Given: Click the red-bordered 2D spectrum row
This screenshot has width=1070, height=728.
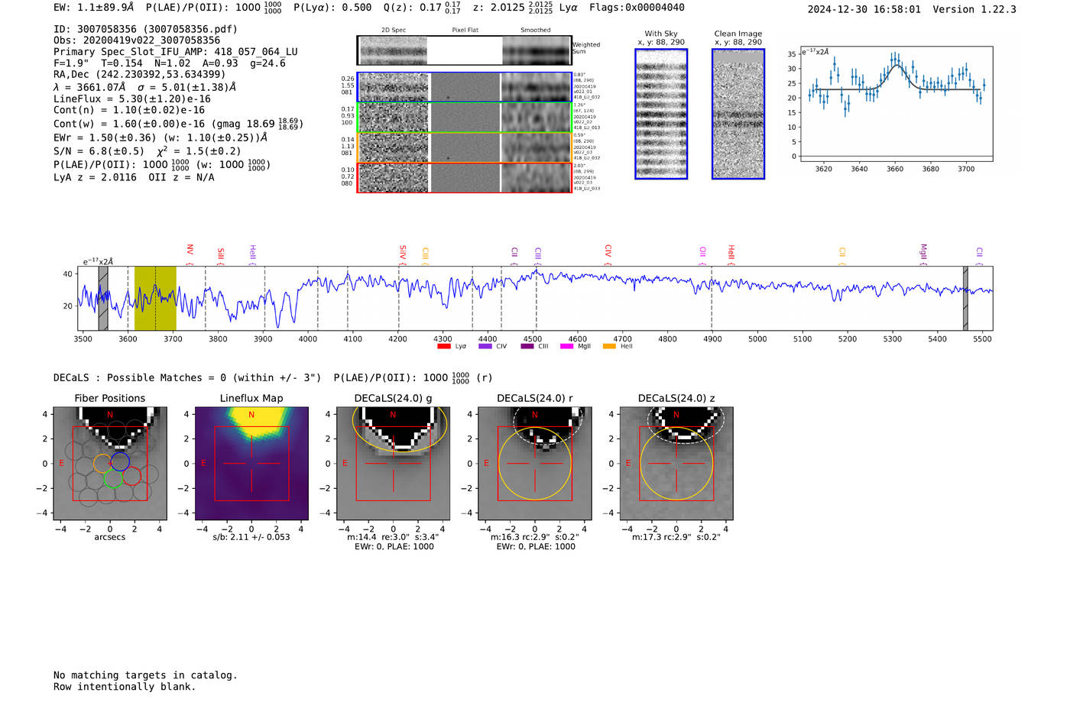Looking at the screenshot, I should pyautogui.click(x=464, y=177).
